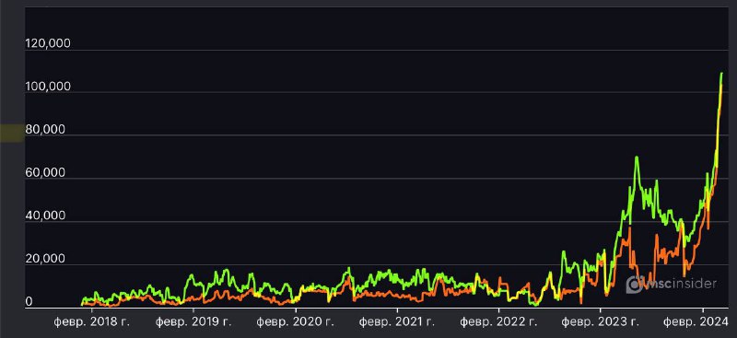Select the февр. 2023 г. axis label
This screenshot has height=338, width=737.
coord(601,322)
